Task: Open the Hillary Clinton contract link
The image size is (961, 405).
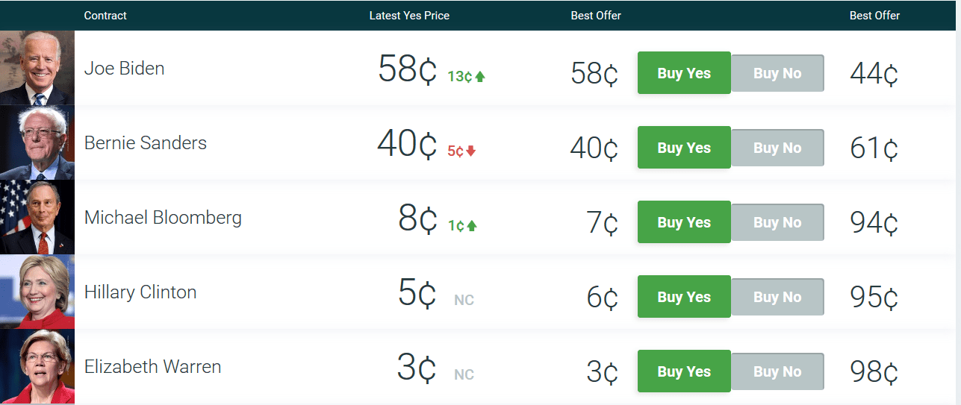Action: (x=140, y=292)
